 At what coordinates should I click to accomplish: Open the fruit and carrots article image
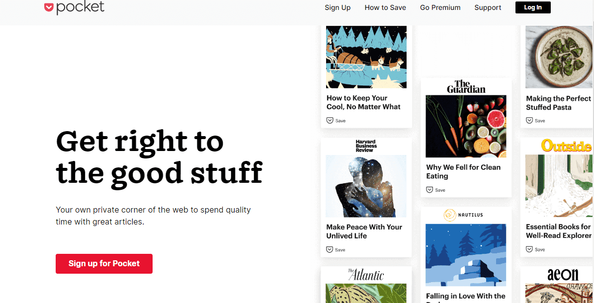coord(466,126)
